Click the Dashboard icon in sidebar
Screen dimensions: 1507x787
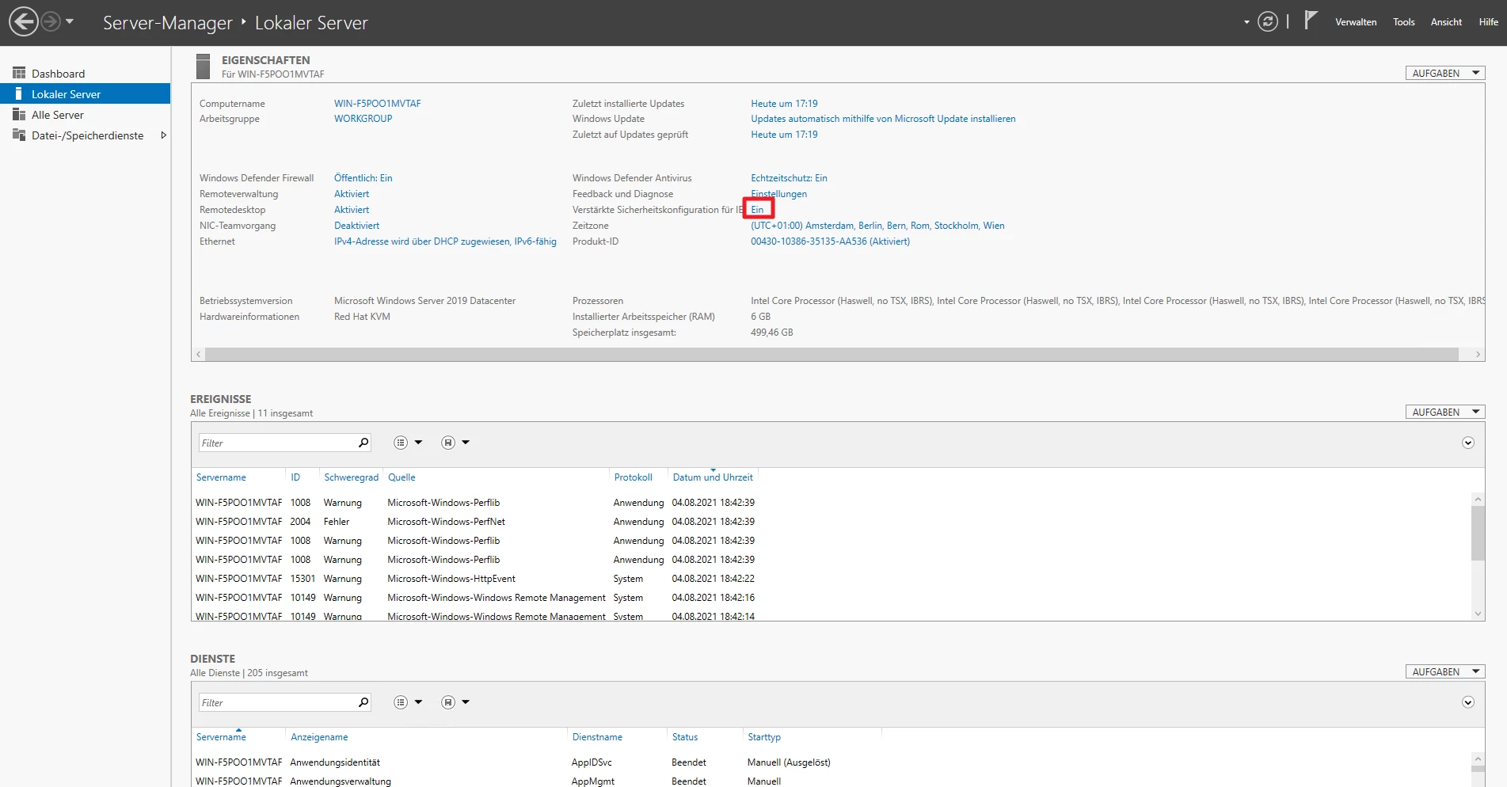coord(19,73)
